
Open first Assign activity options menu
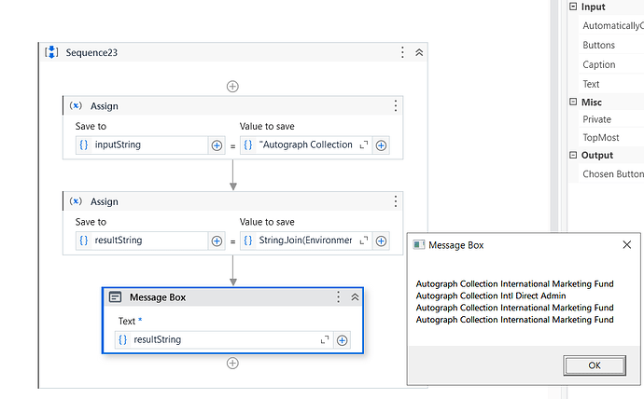tap(395, 106)
